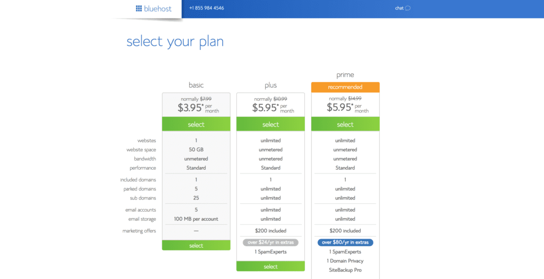Select the prime plan top button
Viewport: 544px width, 279px height.
(345, 124)
